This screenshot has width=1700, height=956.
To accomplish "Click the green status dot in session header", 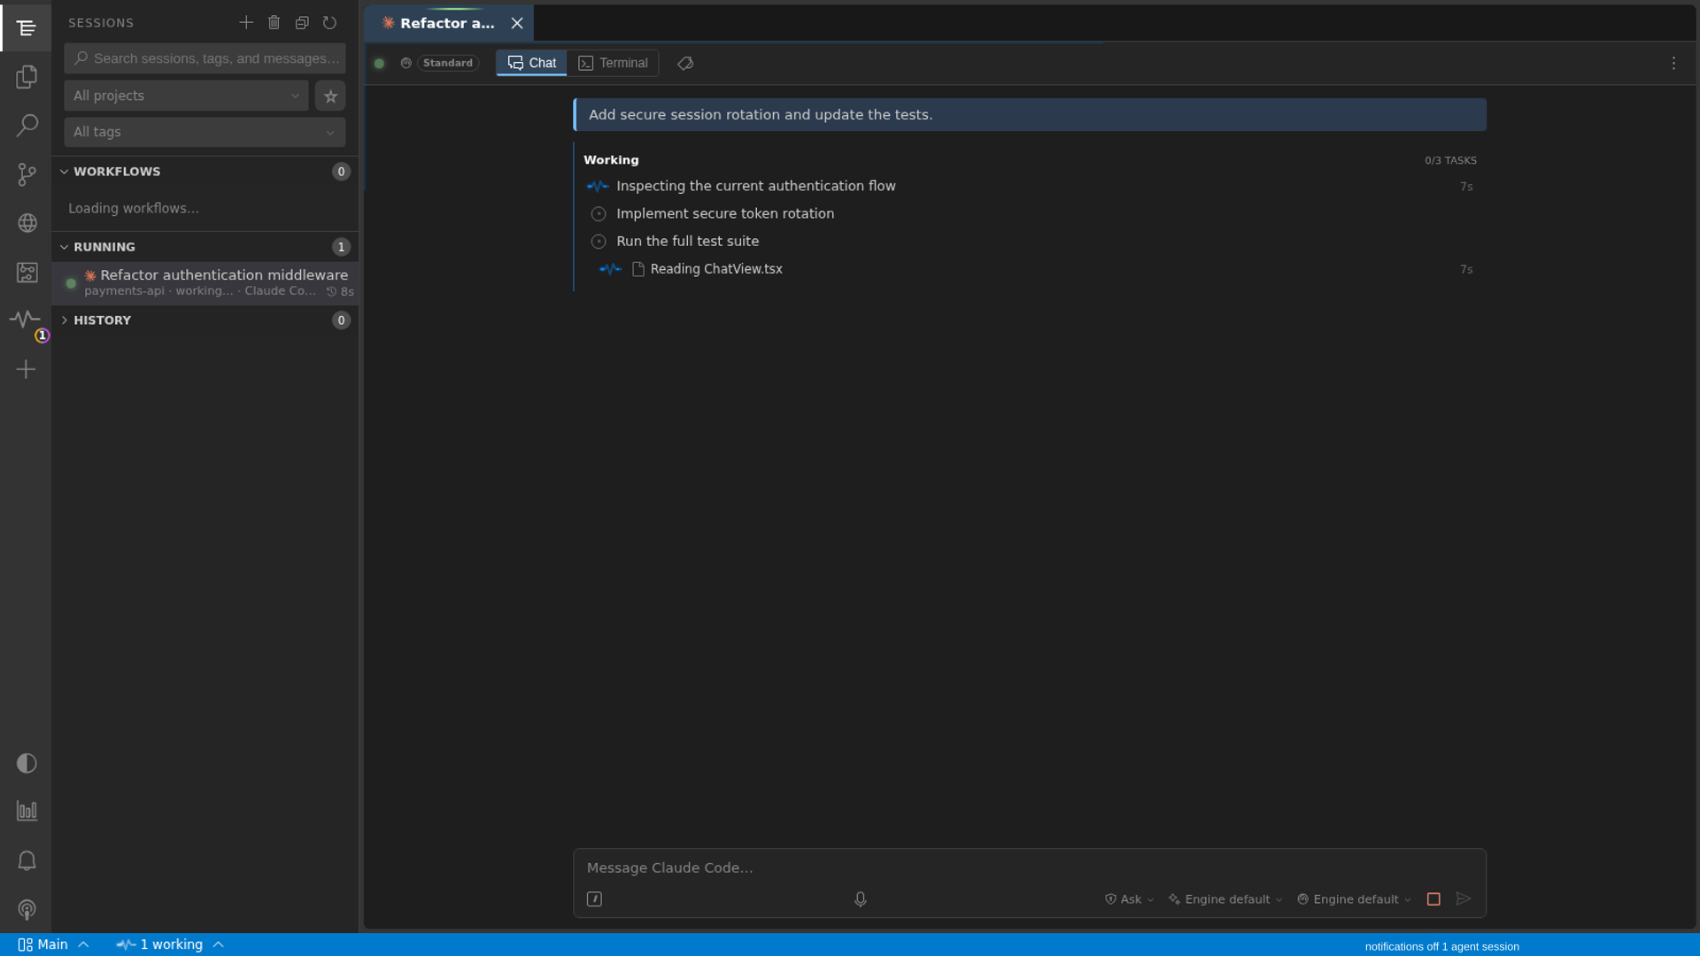I will [x=379, y=63].
